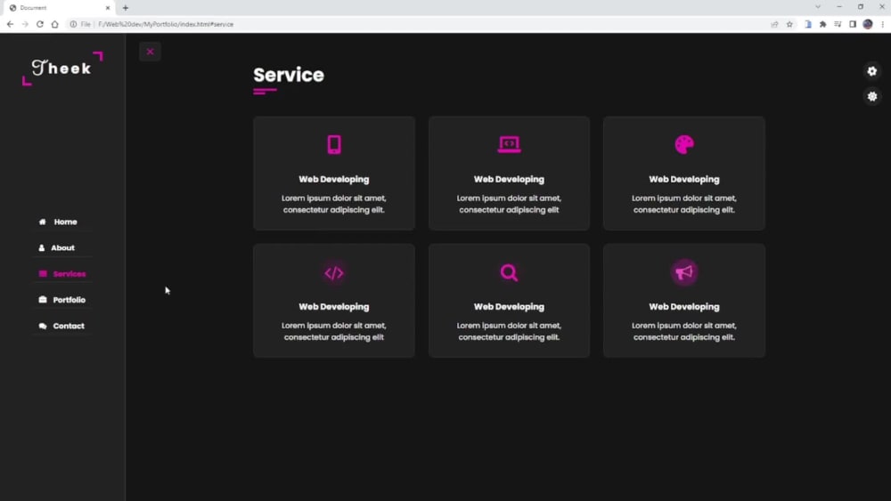The image size is (891, 501).
Task: Click the laptop code service icon
Action: pos(509,145)
